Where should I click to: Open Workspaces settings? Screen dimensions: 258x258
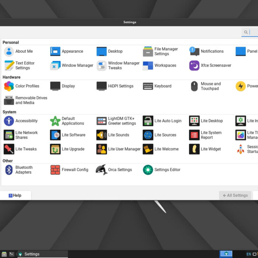click(160, 66)
